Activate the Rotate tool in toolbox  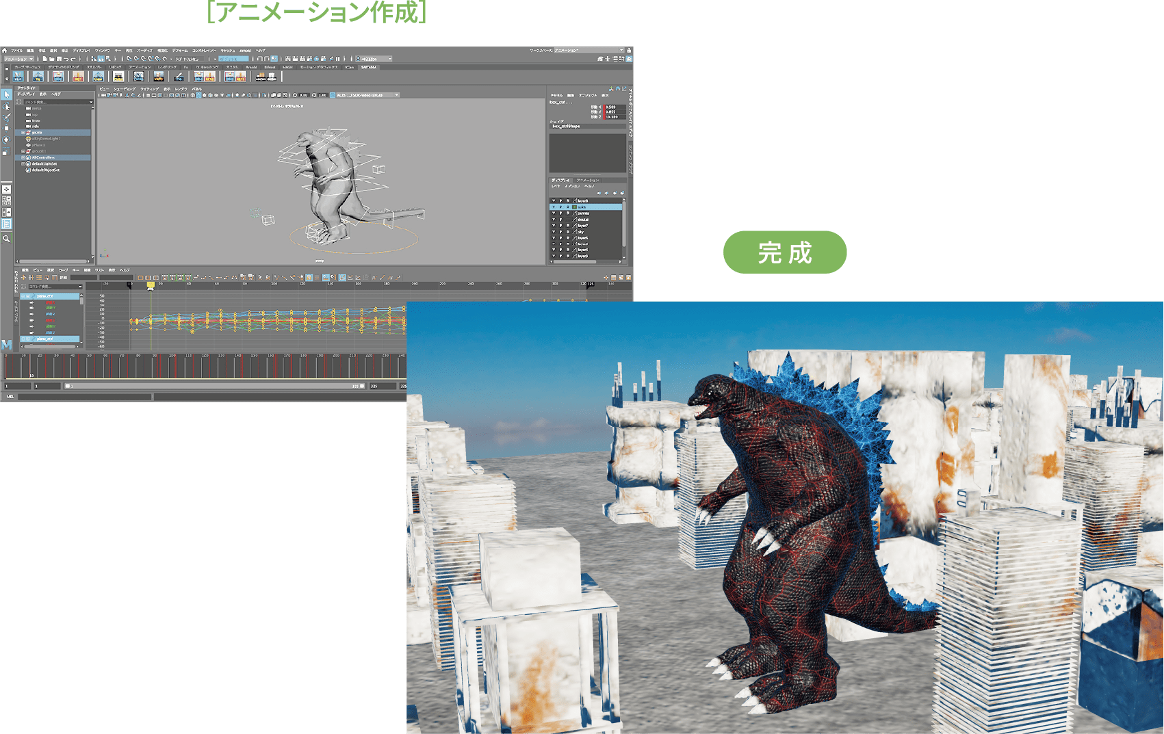tap(6, 140)
